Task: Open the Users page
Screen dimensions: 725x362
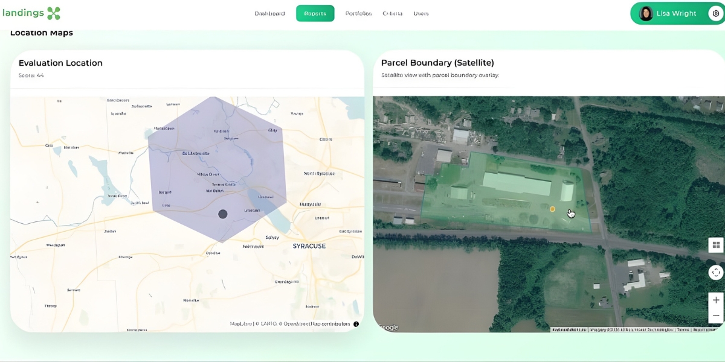Action: (421, 13)
